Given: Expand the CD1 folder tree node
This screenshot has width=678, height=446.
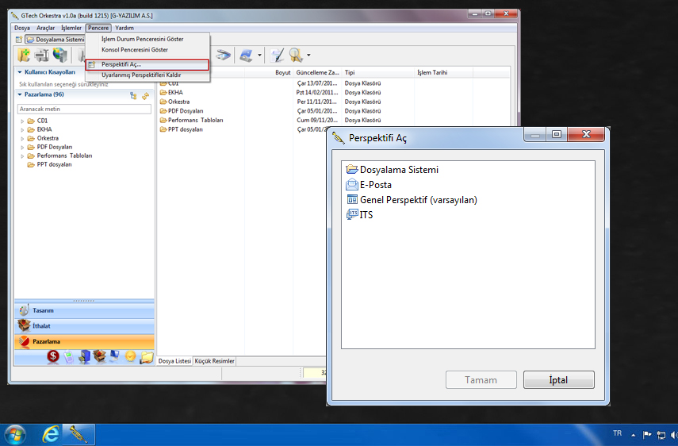Looking at the screenshot, I should (22, 121).
